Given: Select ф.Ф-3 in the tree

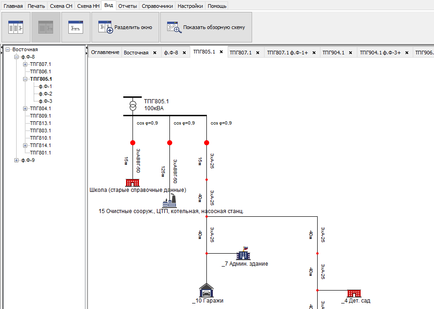Looking at the screenshot, I should pos(45,101).
